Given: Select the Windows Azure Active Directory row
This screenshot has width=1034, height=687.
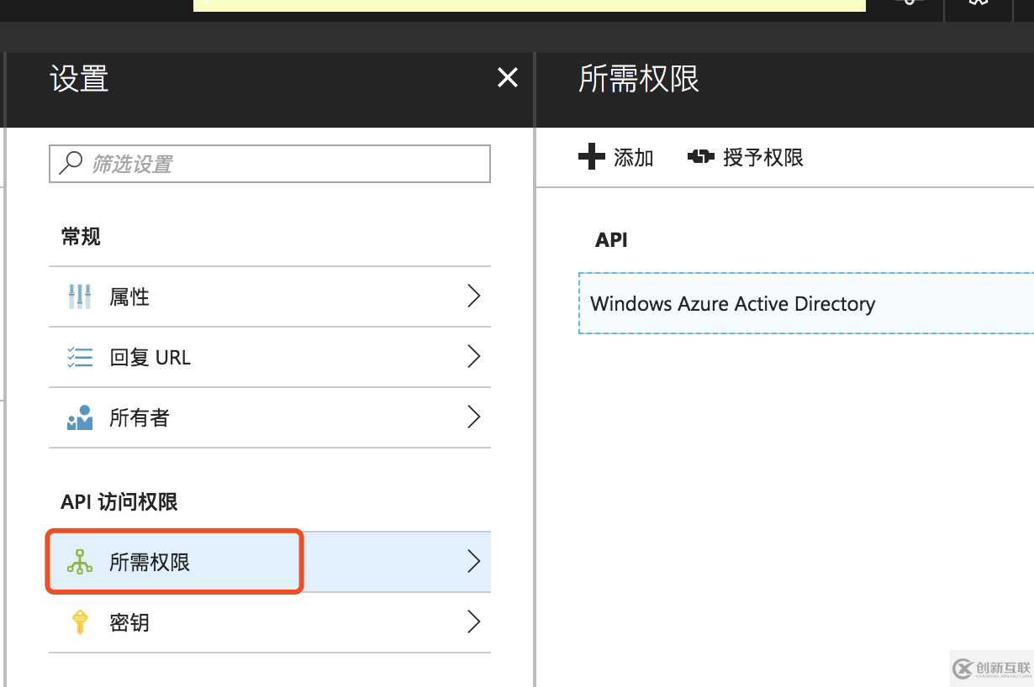Looking at the screenshot, I should coord(806,303).
